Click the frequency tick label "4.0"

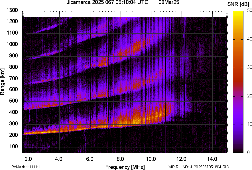coord(59,159)
